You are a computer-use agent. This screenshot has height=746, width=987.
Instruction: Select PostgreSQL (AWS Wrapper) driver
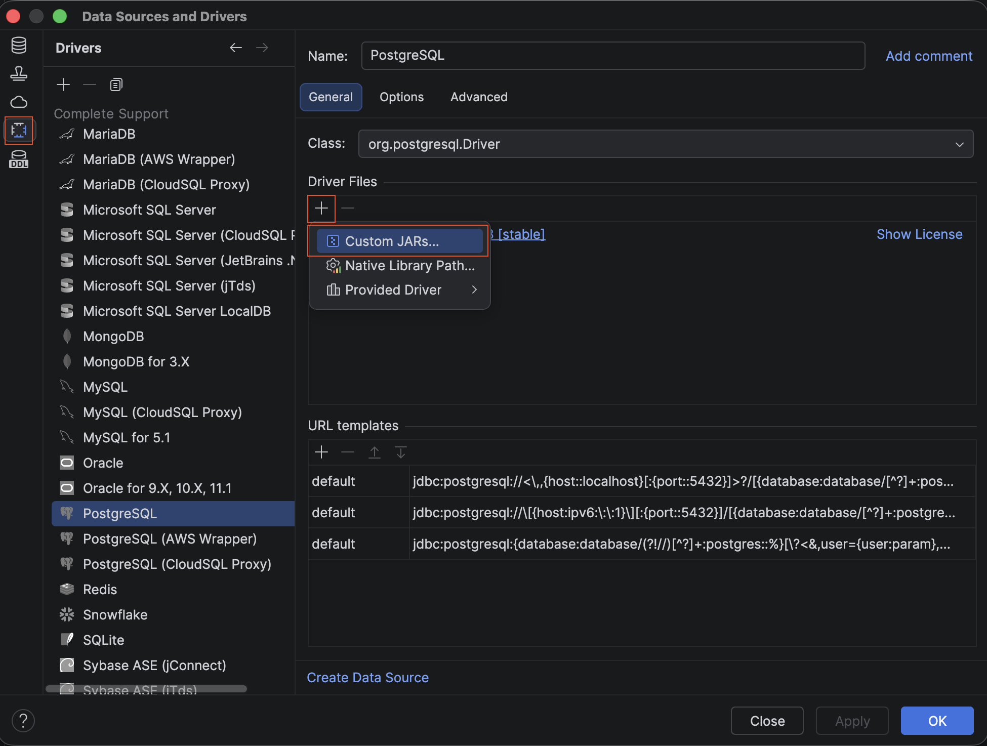(173, 538)
